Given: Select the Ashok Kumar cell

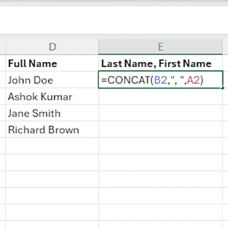Looking at the screenshot, I should click(52, 96).
